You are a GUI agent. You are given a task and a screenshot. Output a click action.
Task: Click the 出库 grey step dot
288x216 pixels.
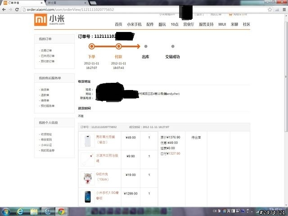(146, 46)
